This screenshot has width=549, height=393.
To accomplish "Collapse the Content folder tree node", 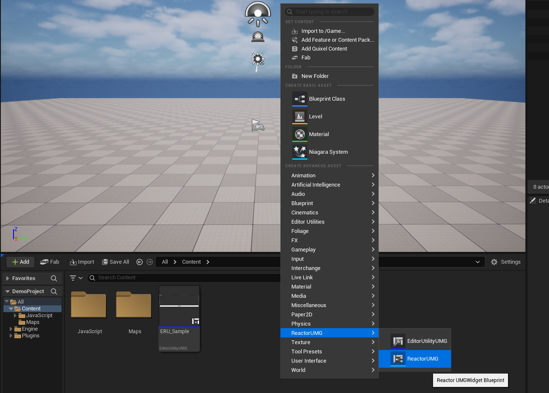I will [11, 309].
